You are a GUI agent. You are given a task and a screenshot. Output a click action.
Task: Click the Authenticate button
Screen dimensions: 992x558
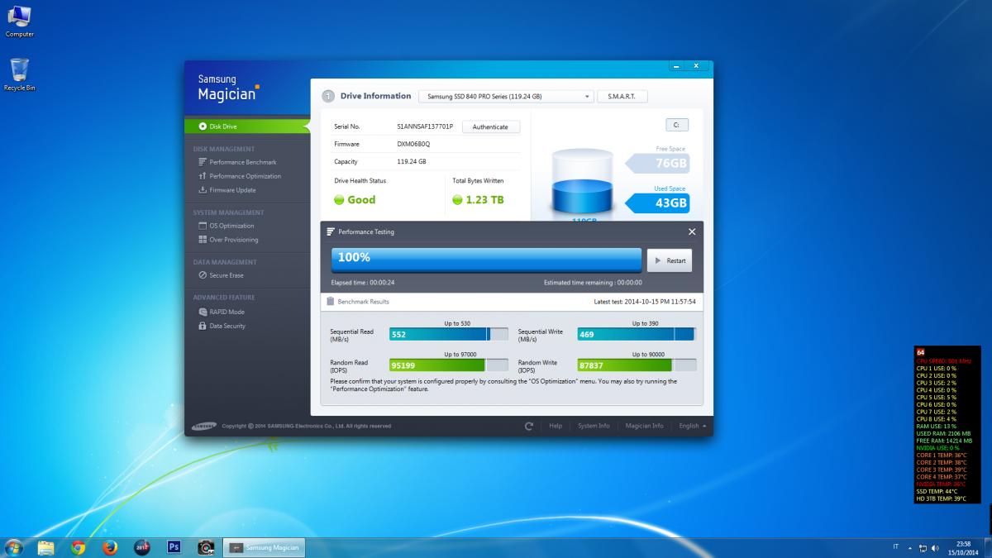[x=490, y=126]
